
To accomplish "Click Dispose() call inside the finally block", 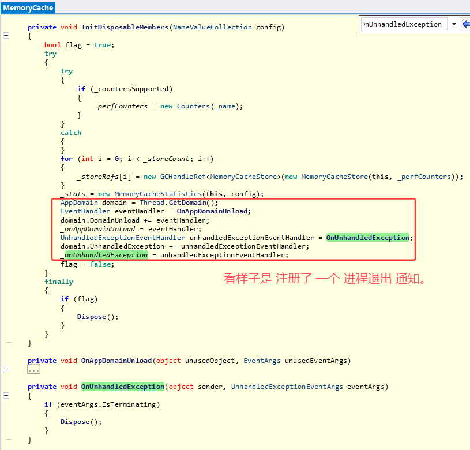I will click(x=97, y=317).
